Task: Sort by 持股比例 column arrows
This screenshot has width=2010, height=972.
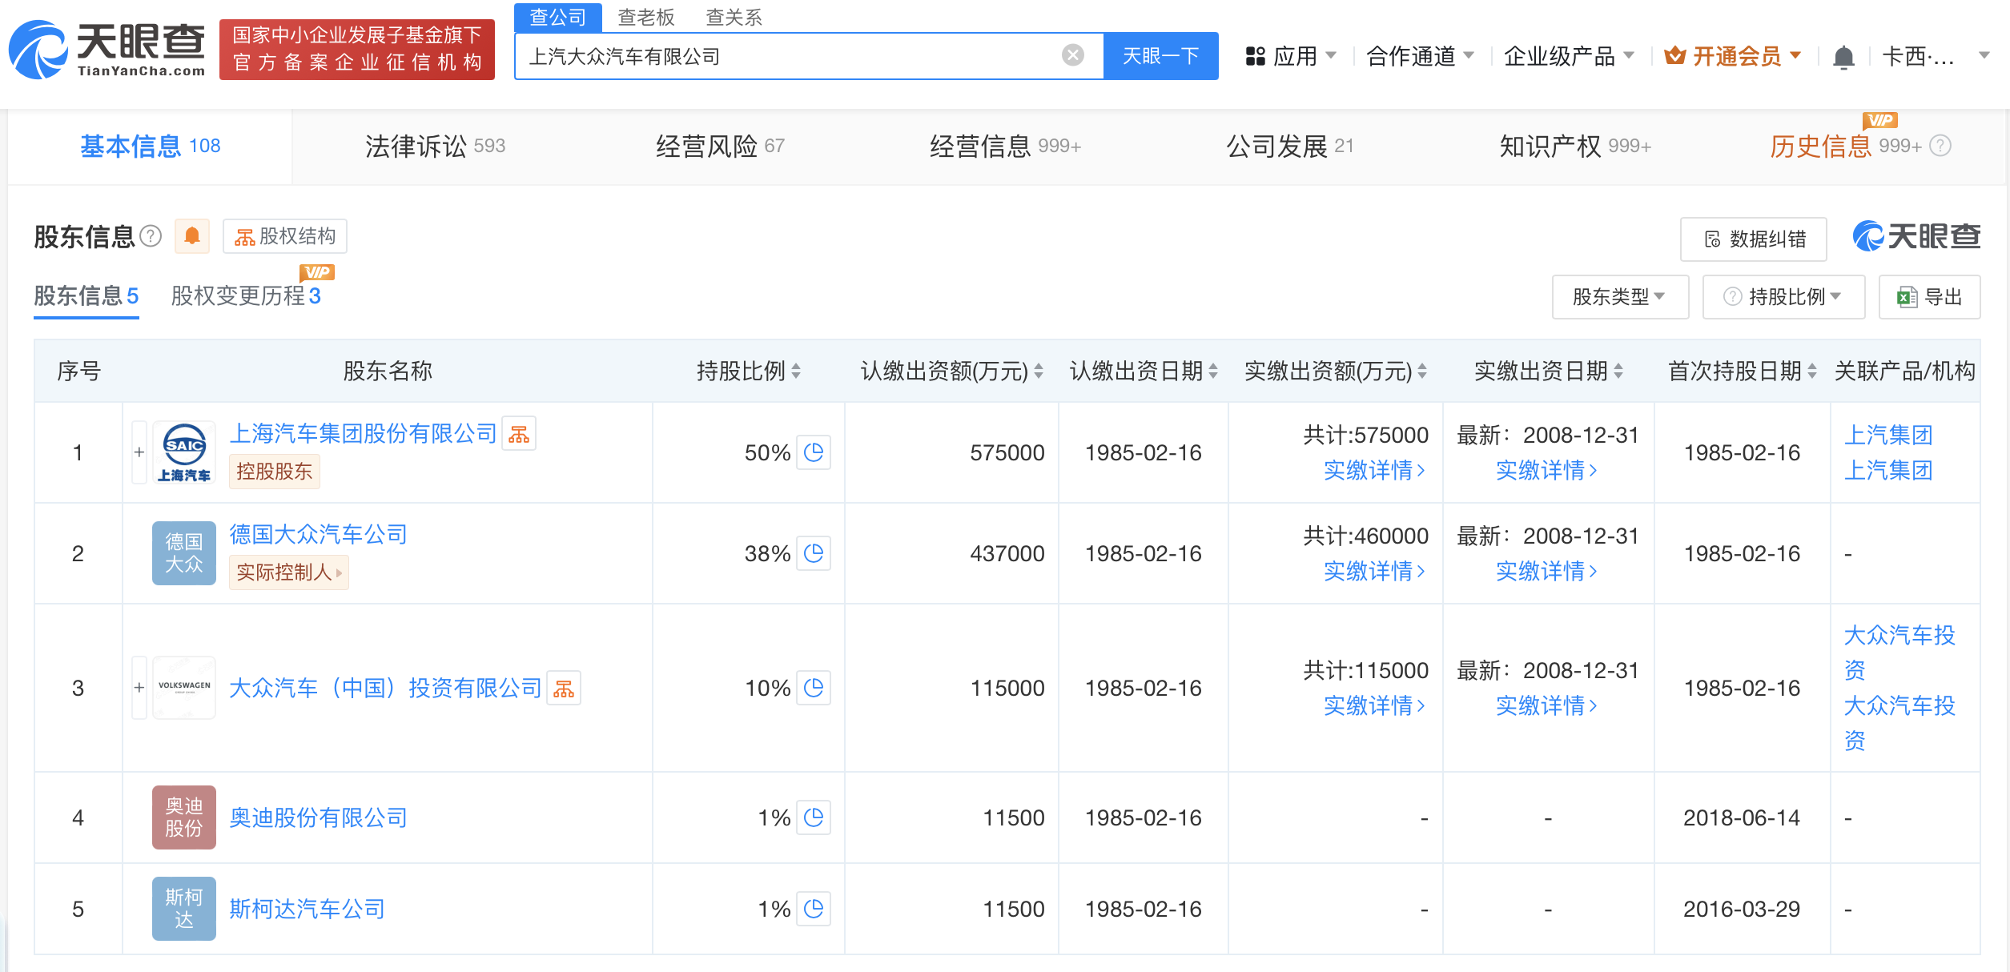Action: (x=796, y=371)
